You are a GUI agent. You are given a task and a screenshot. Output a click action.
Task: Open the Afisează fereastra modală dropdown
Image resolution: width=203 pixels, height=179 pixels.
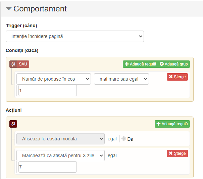60,139
